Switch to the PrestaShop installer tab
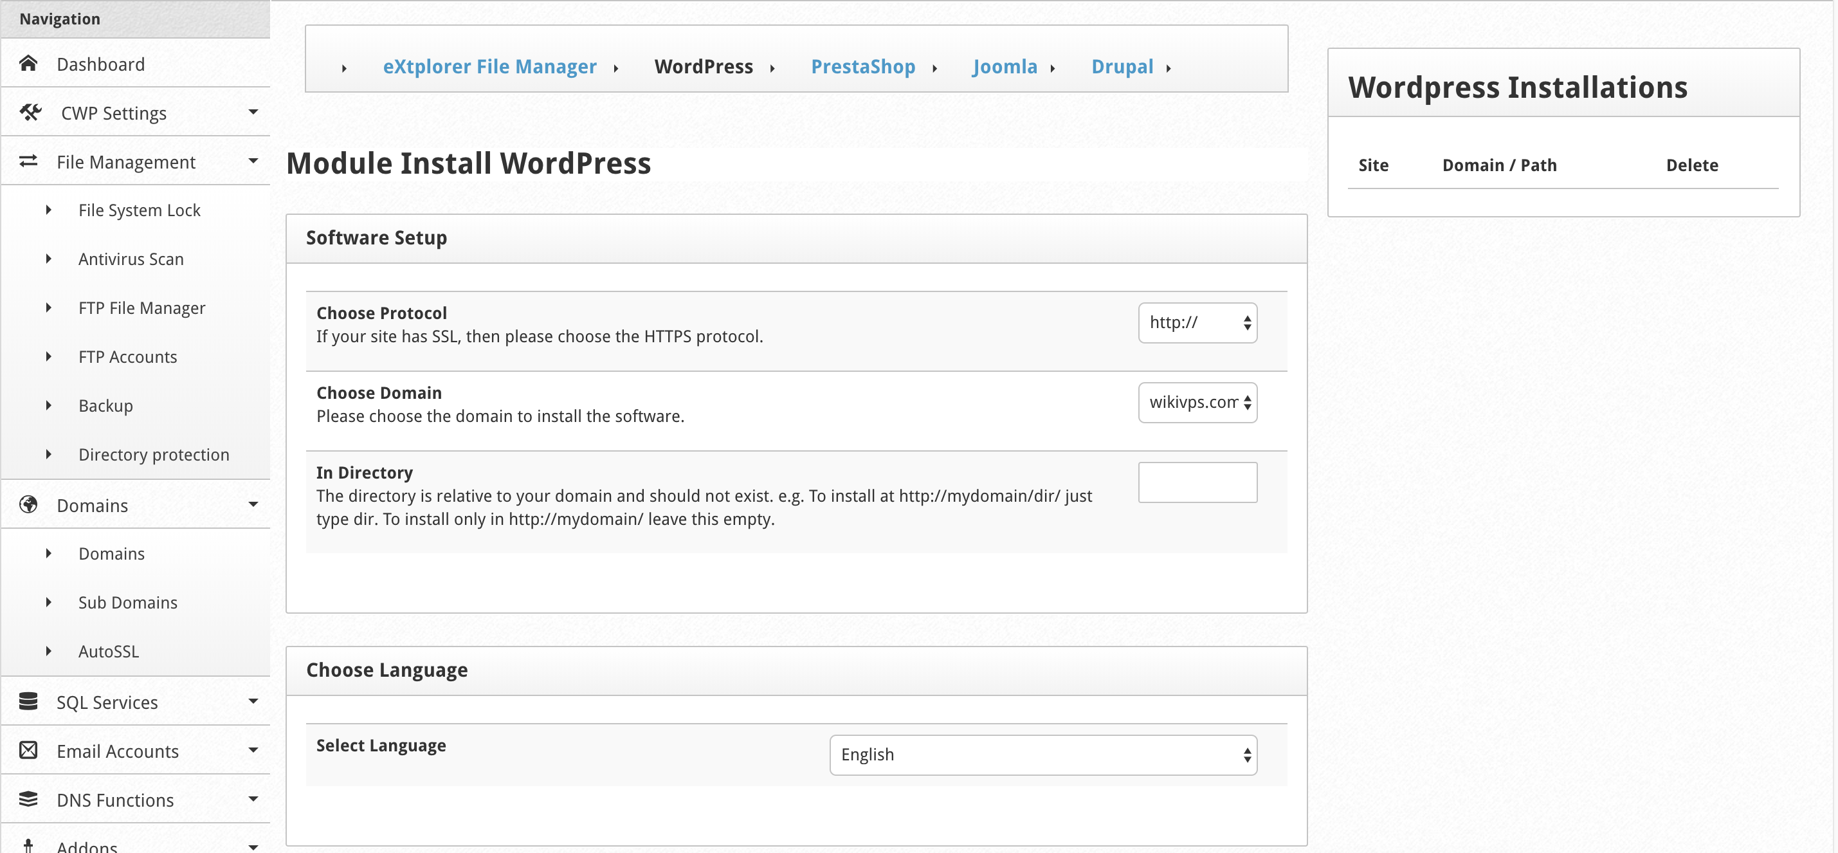This screenshot has width=1838, height=853. [862, 66]
